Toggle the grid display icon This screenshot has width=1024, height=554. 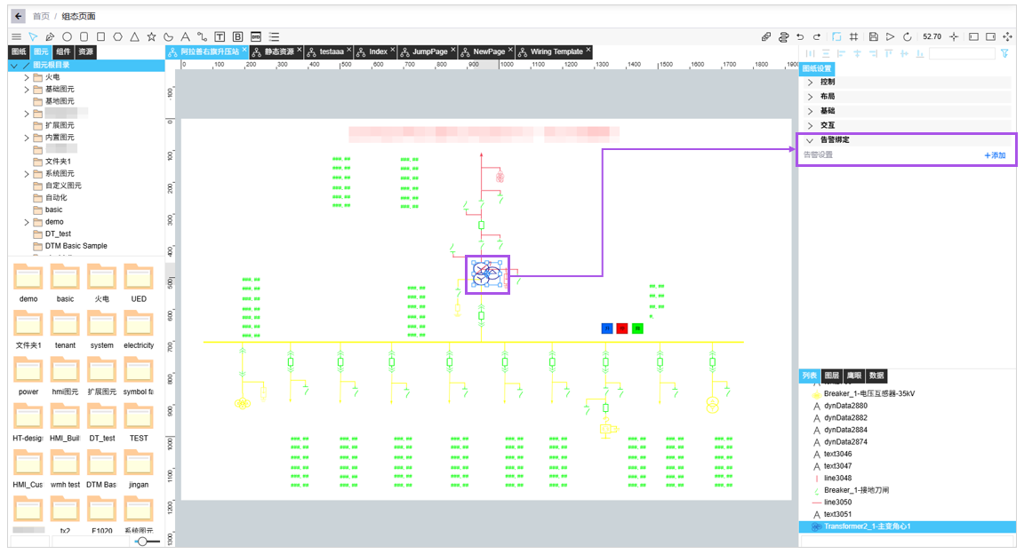[853, 36]
